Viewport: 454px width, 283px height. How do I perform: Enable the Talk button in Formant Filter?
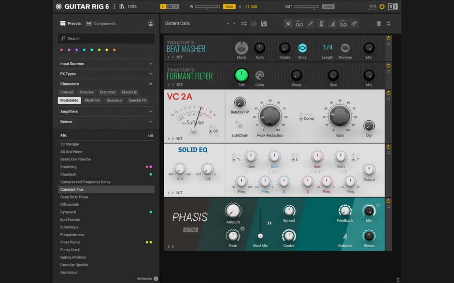coord(241,75)
